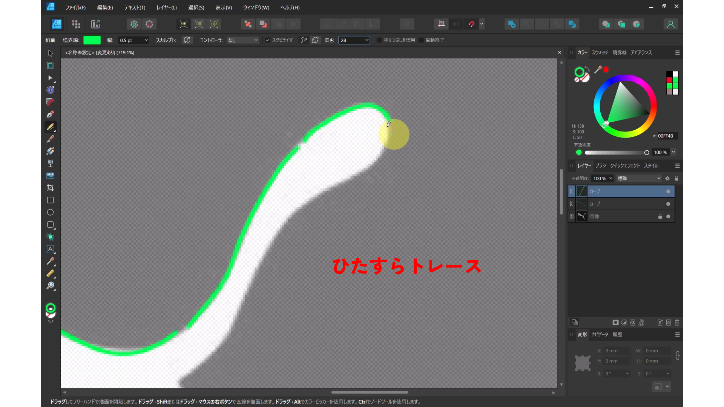
Task: Toggle the スタビライザ checkbox
Action: pyautogui.click(x=268, y=40)
